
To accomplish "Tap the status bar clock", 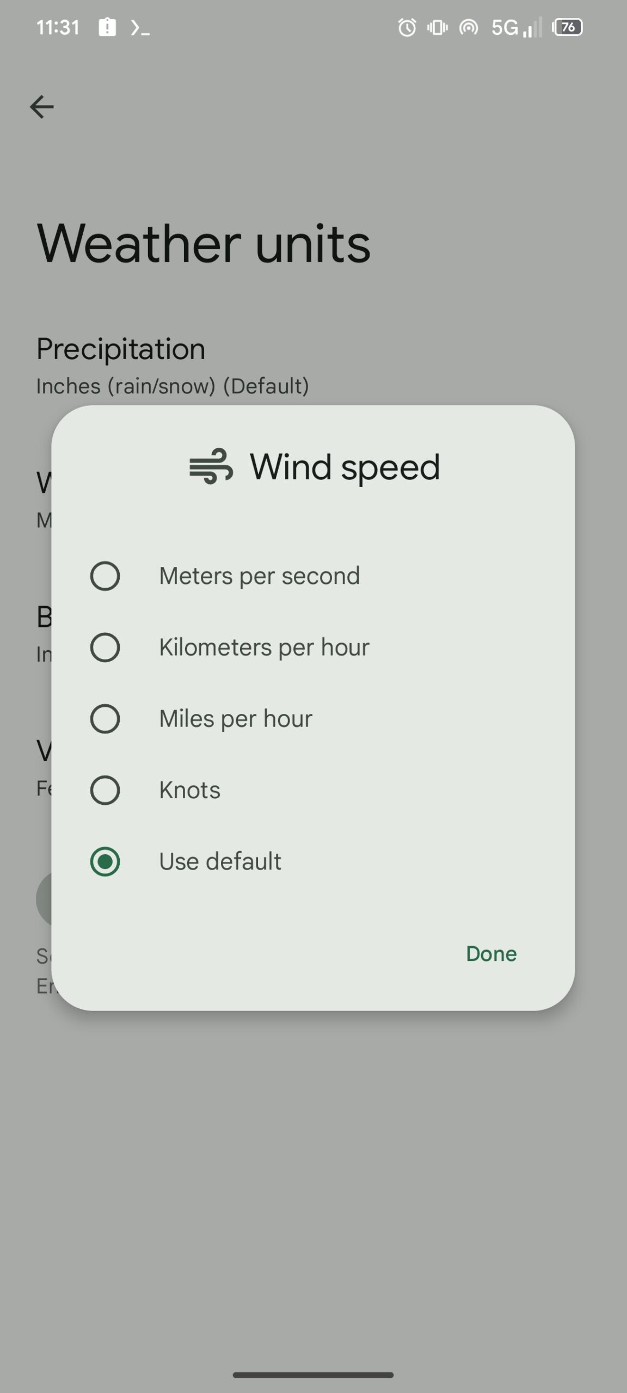I will click(58, 27).
